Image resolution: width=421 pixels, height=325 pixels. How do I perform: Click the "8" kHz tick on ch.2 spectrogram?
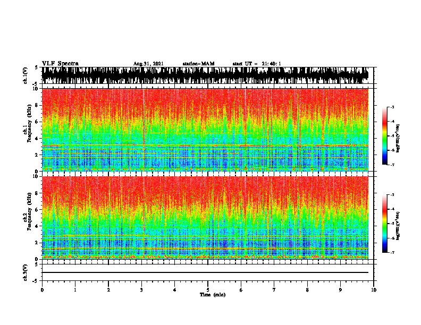[x=37, y=193]
